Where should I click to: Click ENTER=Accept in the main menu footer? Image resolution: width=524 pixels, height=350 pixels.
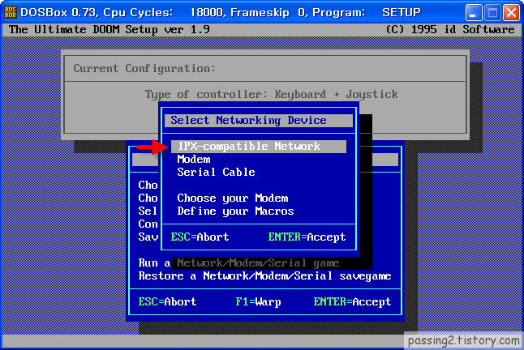(352, 302)
